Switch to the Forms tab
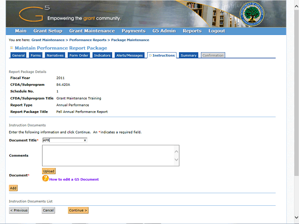 pos(36,55)
